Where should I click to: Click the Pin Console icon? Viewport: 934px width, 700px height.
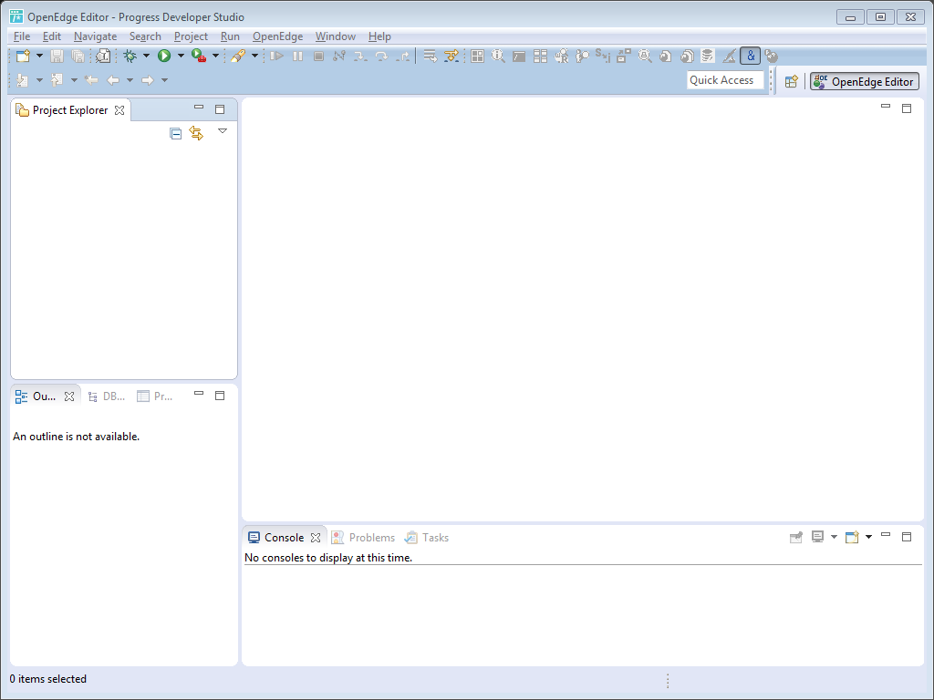pos(795,538)
